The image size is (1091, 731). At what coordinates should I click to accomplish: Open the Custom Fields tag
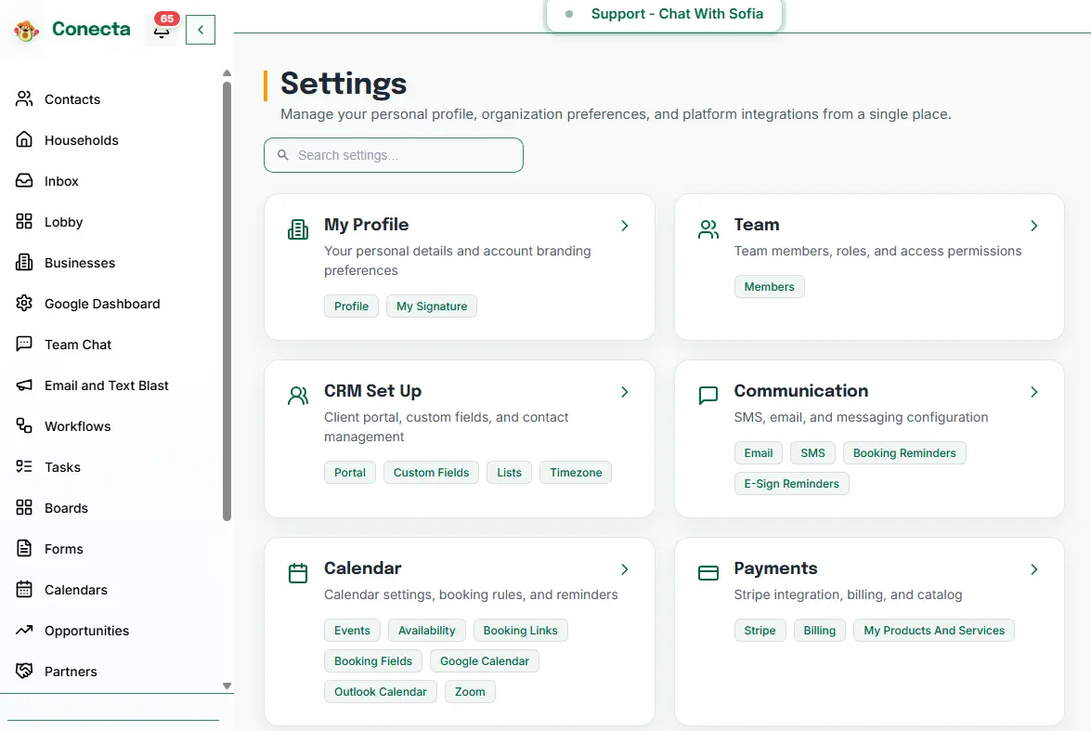coord(431,473)
